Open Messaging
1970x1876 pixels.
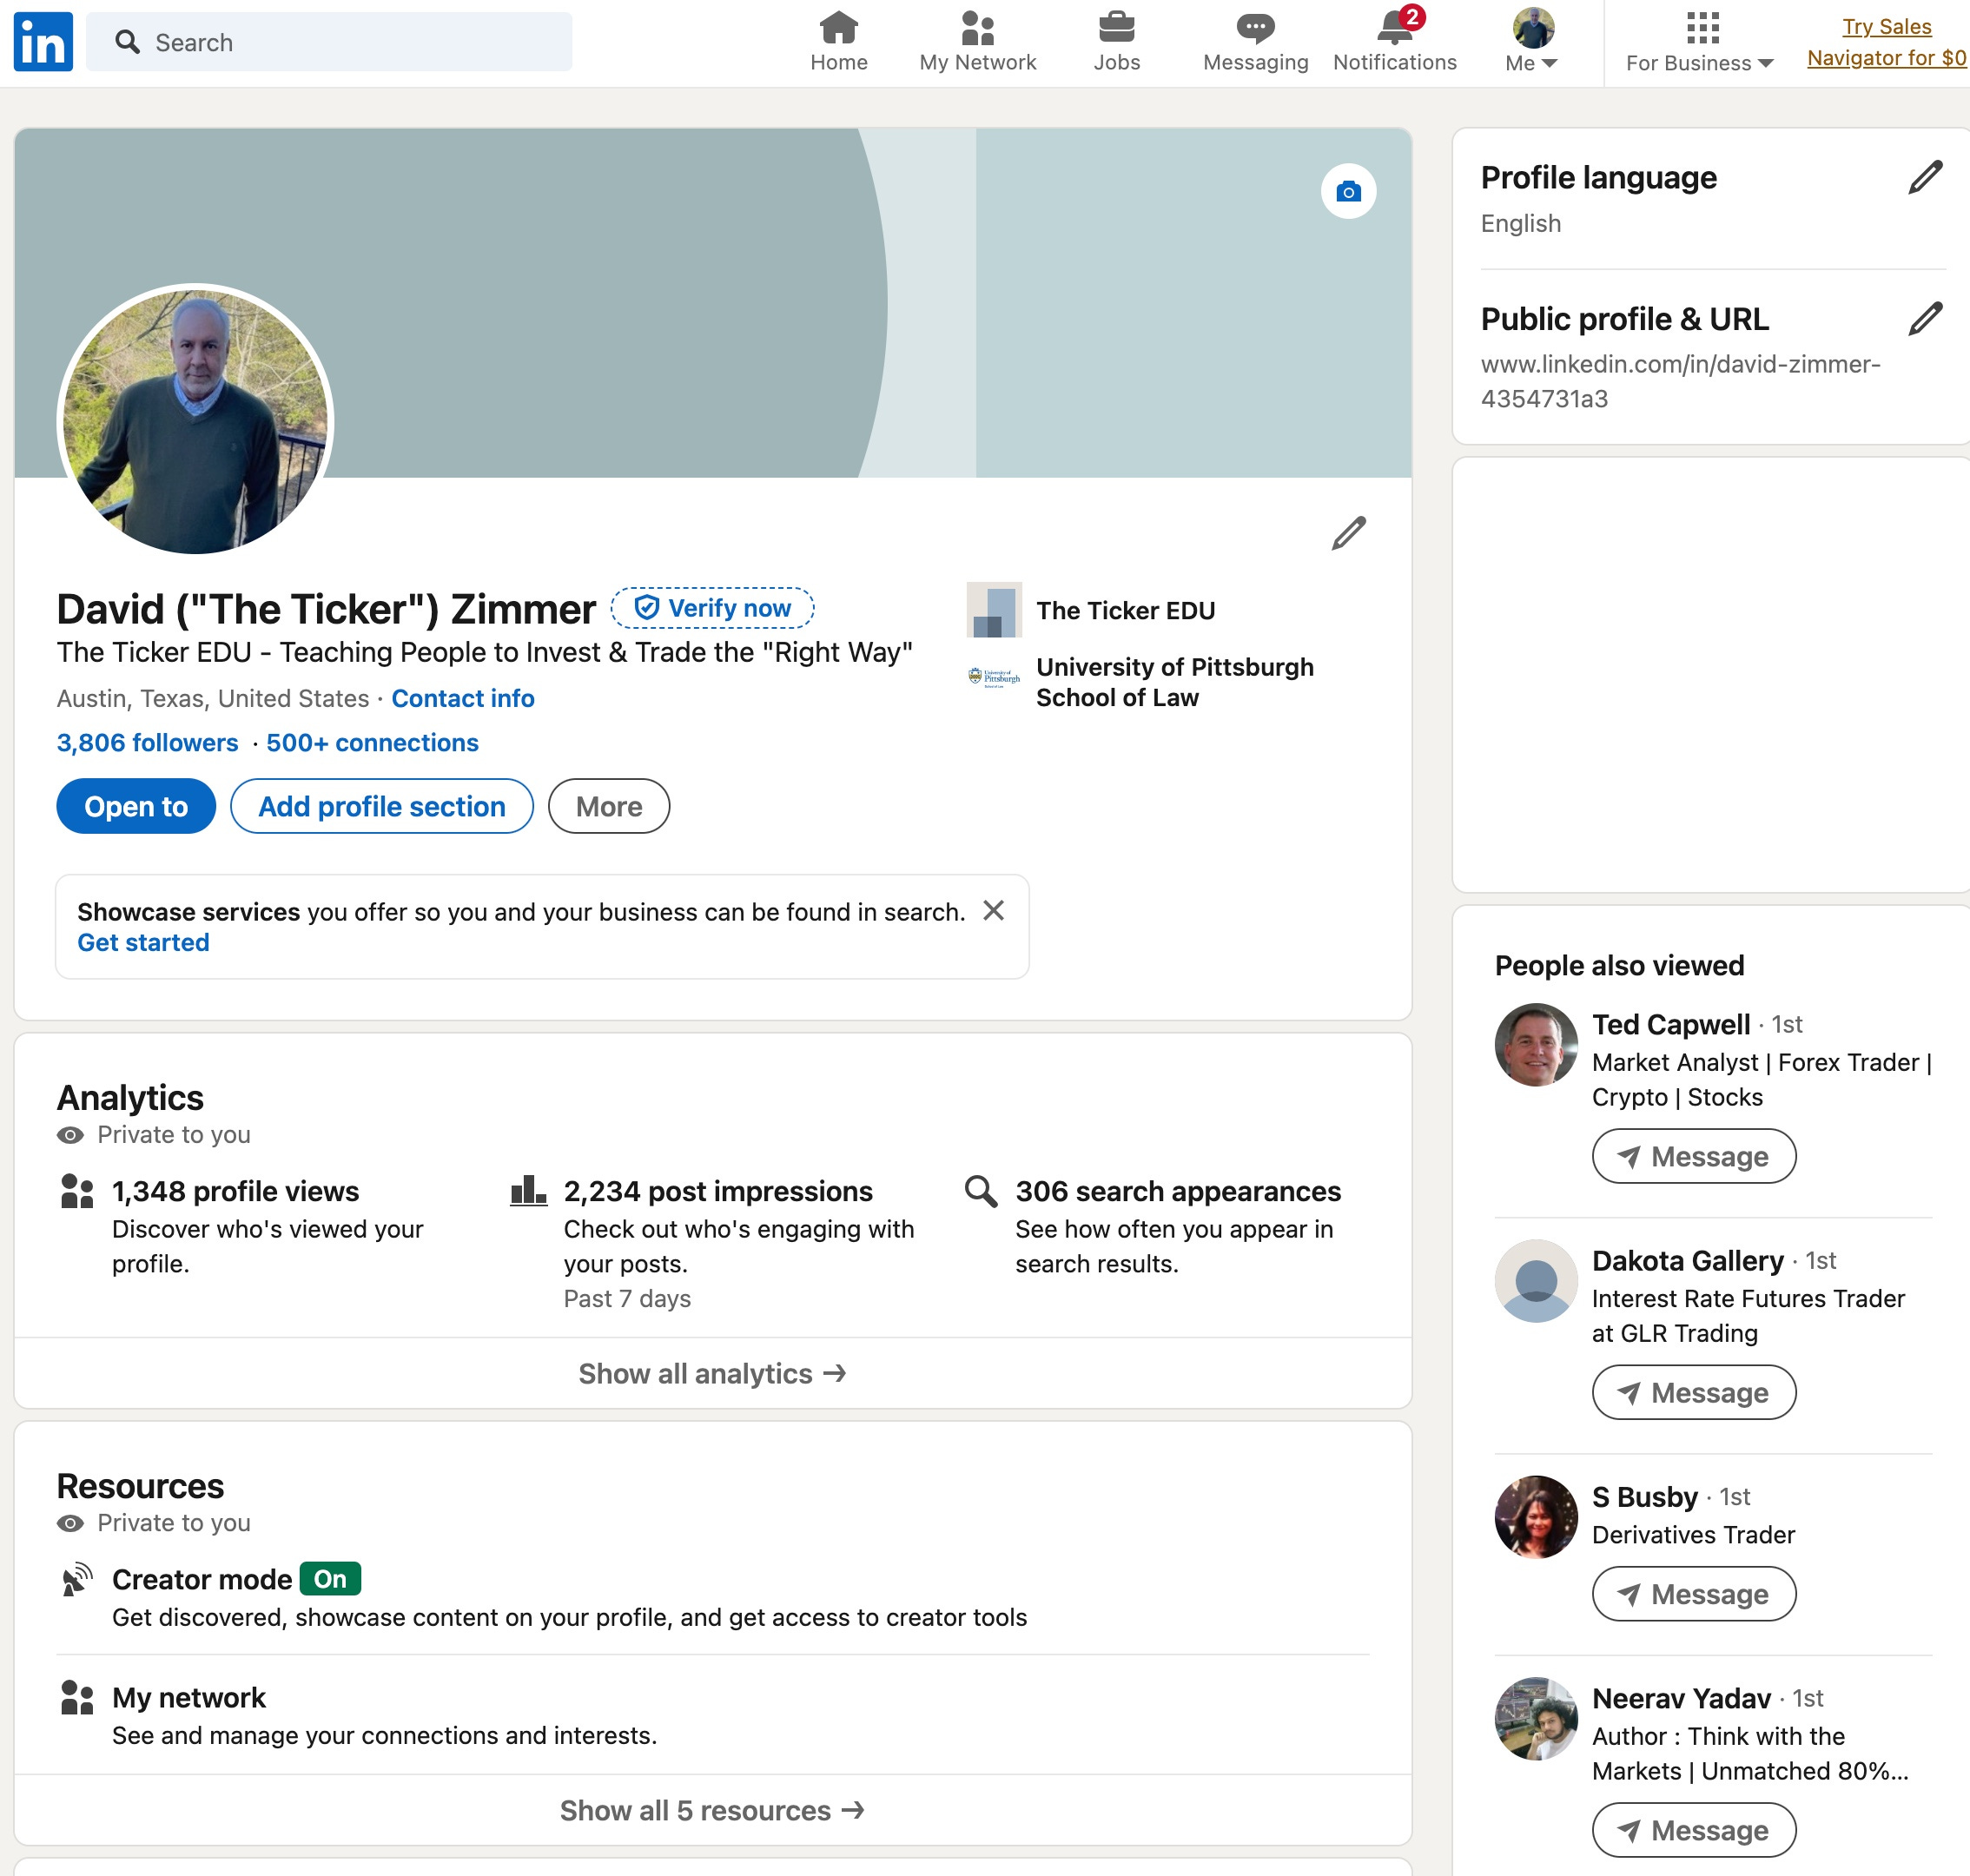1255,42
